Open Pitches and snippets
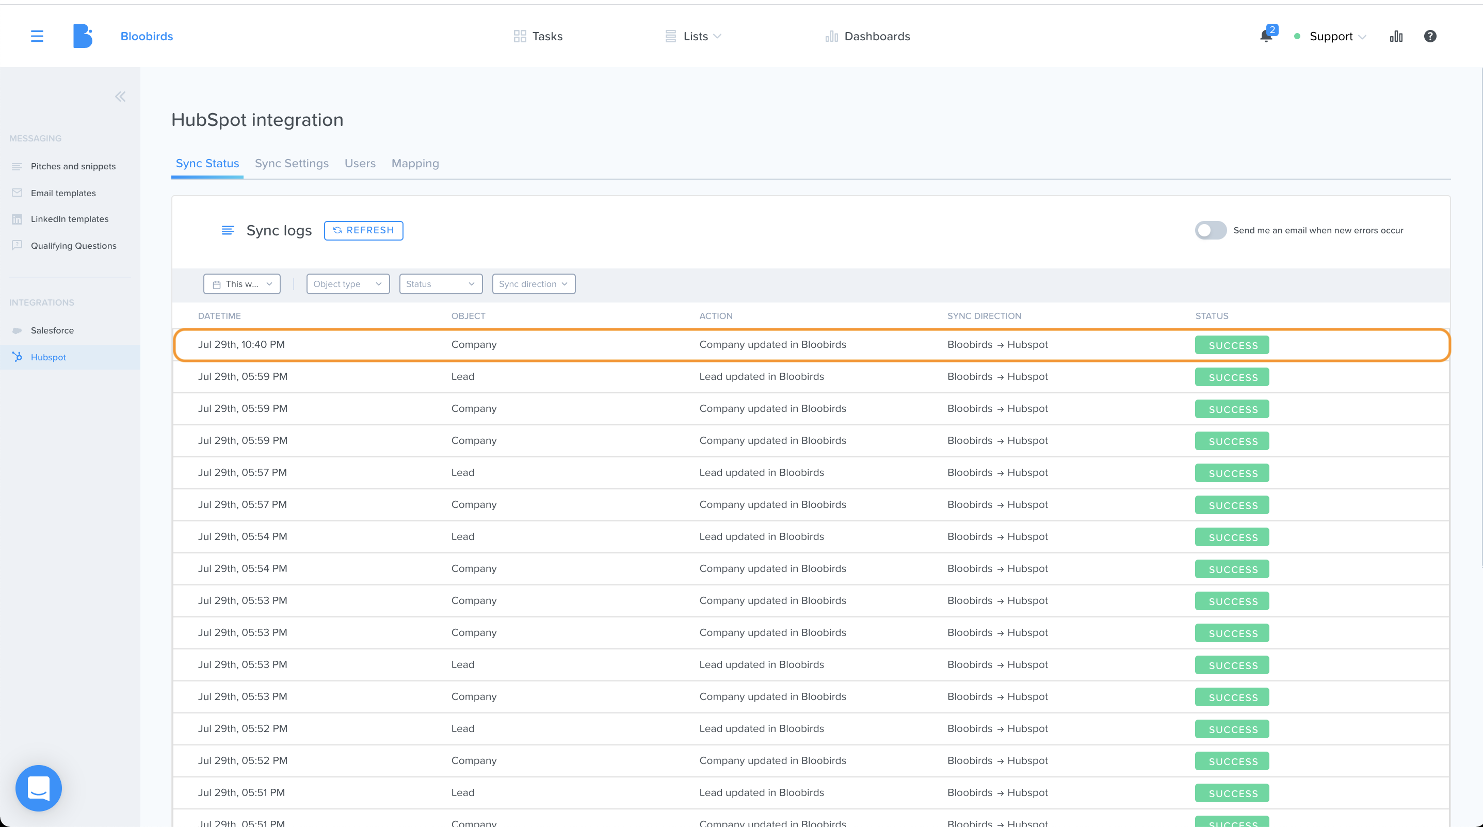The image size is (1483, 827). point(73,166)
